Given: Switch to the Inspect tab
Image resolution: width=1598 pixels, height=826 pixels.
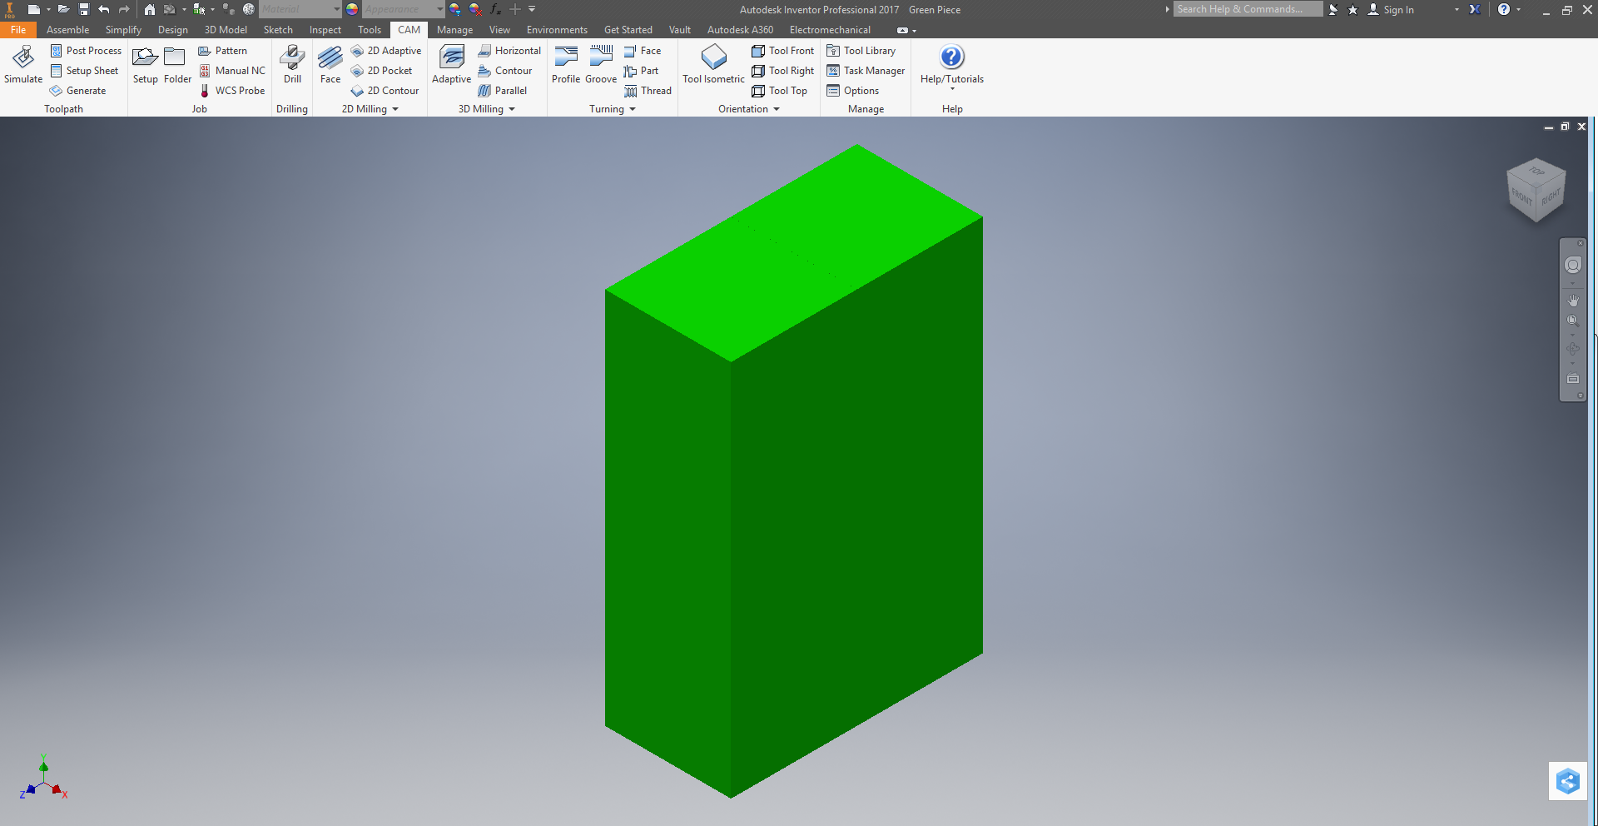Looking at the screenshot, I should [x=325, y=30].
